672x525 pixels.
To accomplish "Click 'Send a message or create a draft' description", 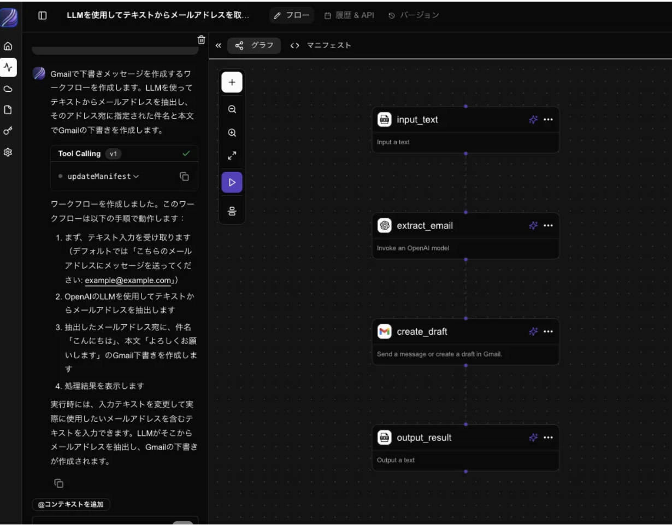I will (x=439, y=354).
